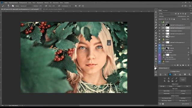Open smoothing options gear in options bar
The height and width of the screenshot is (108, 192).
tap(76, 6)
